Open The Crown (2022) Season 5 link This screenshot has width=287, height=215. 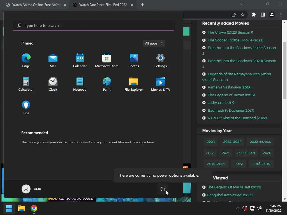click(x=230, y=32)
